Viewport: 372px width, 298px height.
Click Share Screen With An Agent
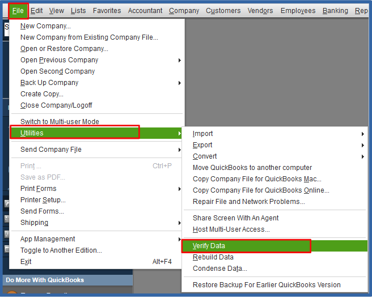(274, 218)
